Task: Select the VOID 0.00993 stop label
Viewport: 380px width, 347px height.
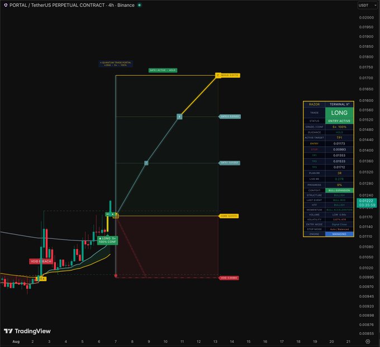Action: point(229,278)
